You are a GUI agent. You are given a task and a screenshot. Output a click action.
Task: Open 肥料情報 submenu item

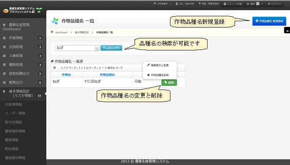pos(23,149)
